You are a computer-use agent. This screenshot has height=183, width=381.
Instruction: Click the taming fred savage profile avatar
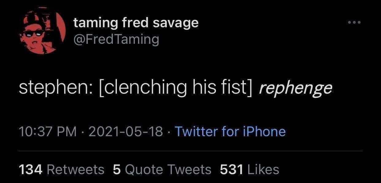pyautogui.click(x=43, y=31)
